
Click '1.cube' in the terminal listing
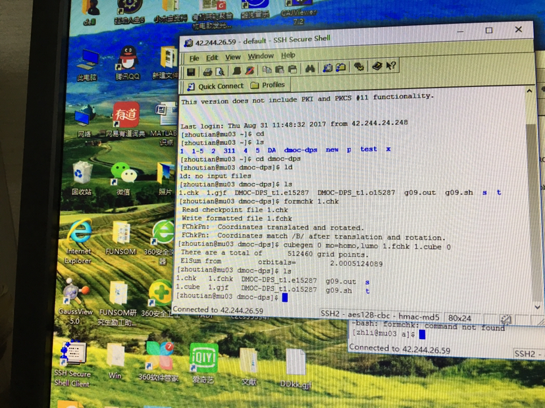click(x=188, y=287)
